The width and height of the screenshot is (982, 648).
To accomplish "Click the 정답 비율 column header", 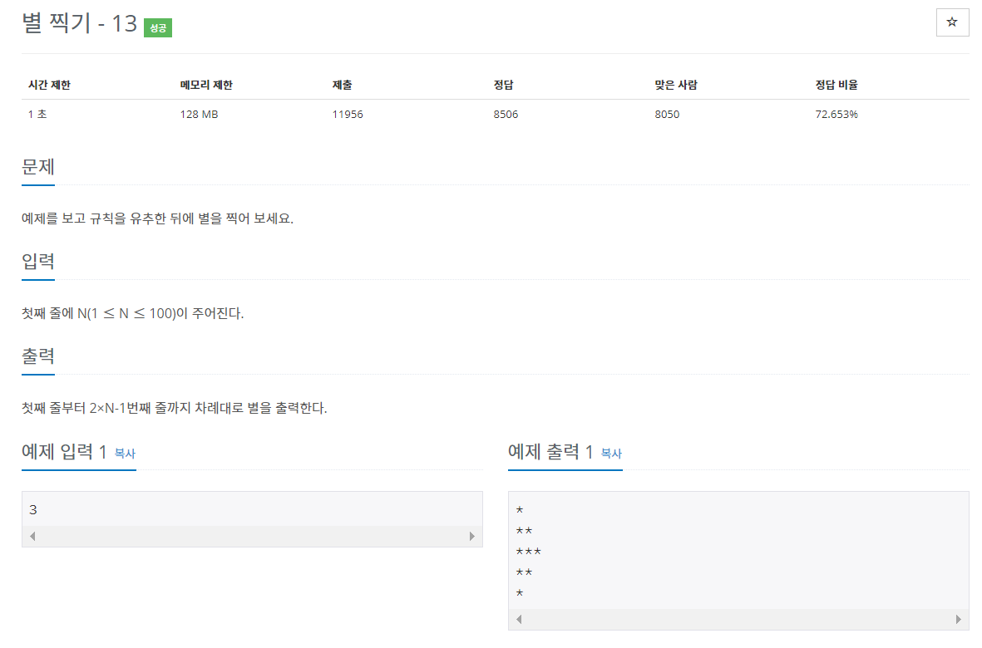I will [x=836, y=85].
